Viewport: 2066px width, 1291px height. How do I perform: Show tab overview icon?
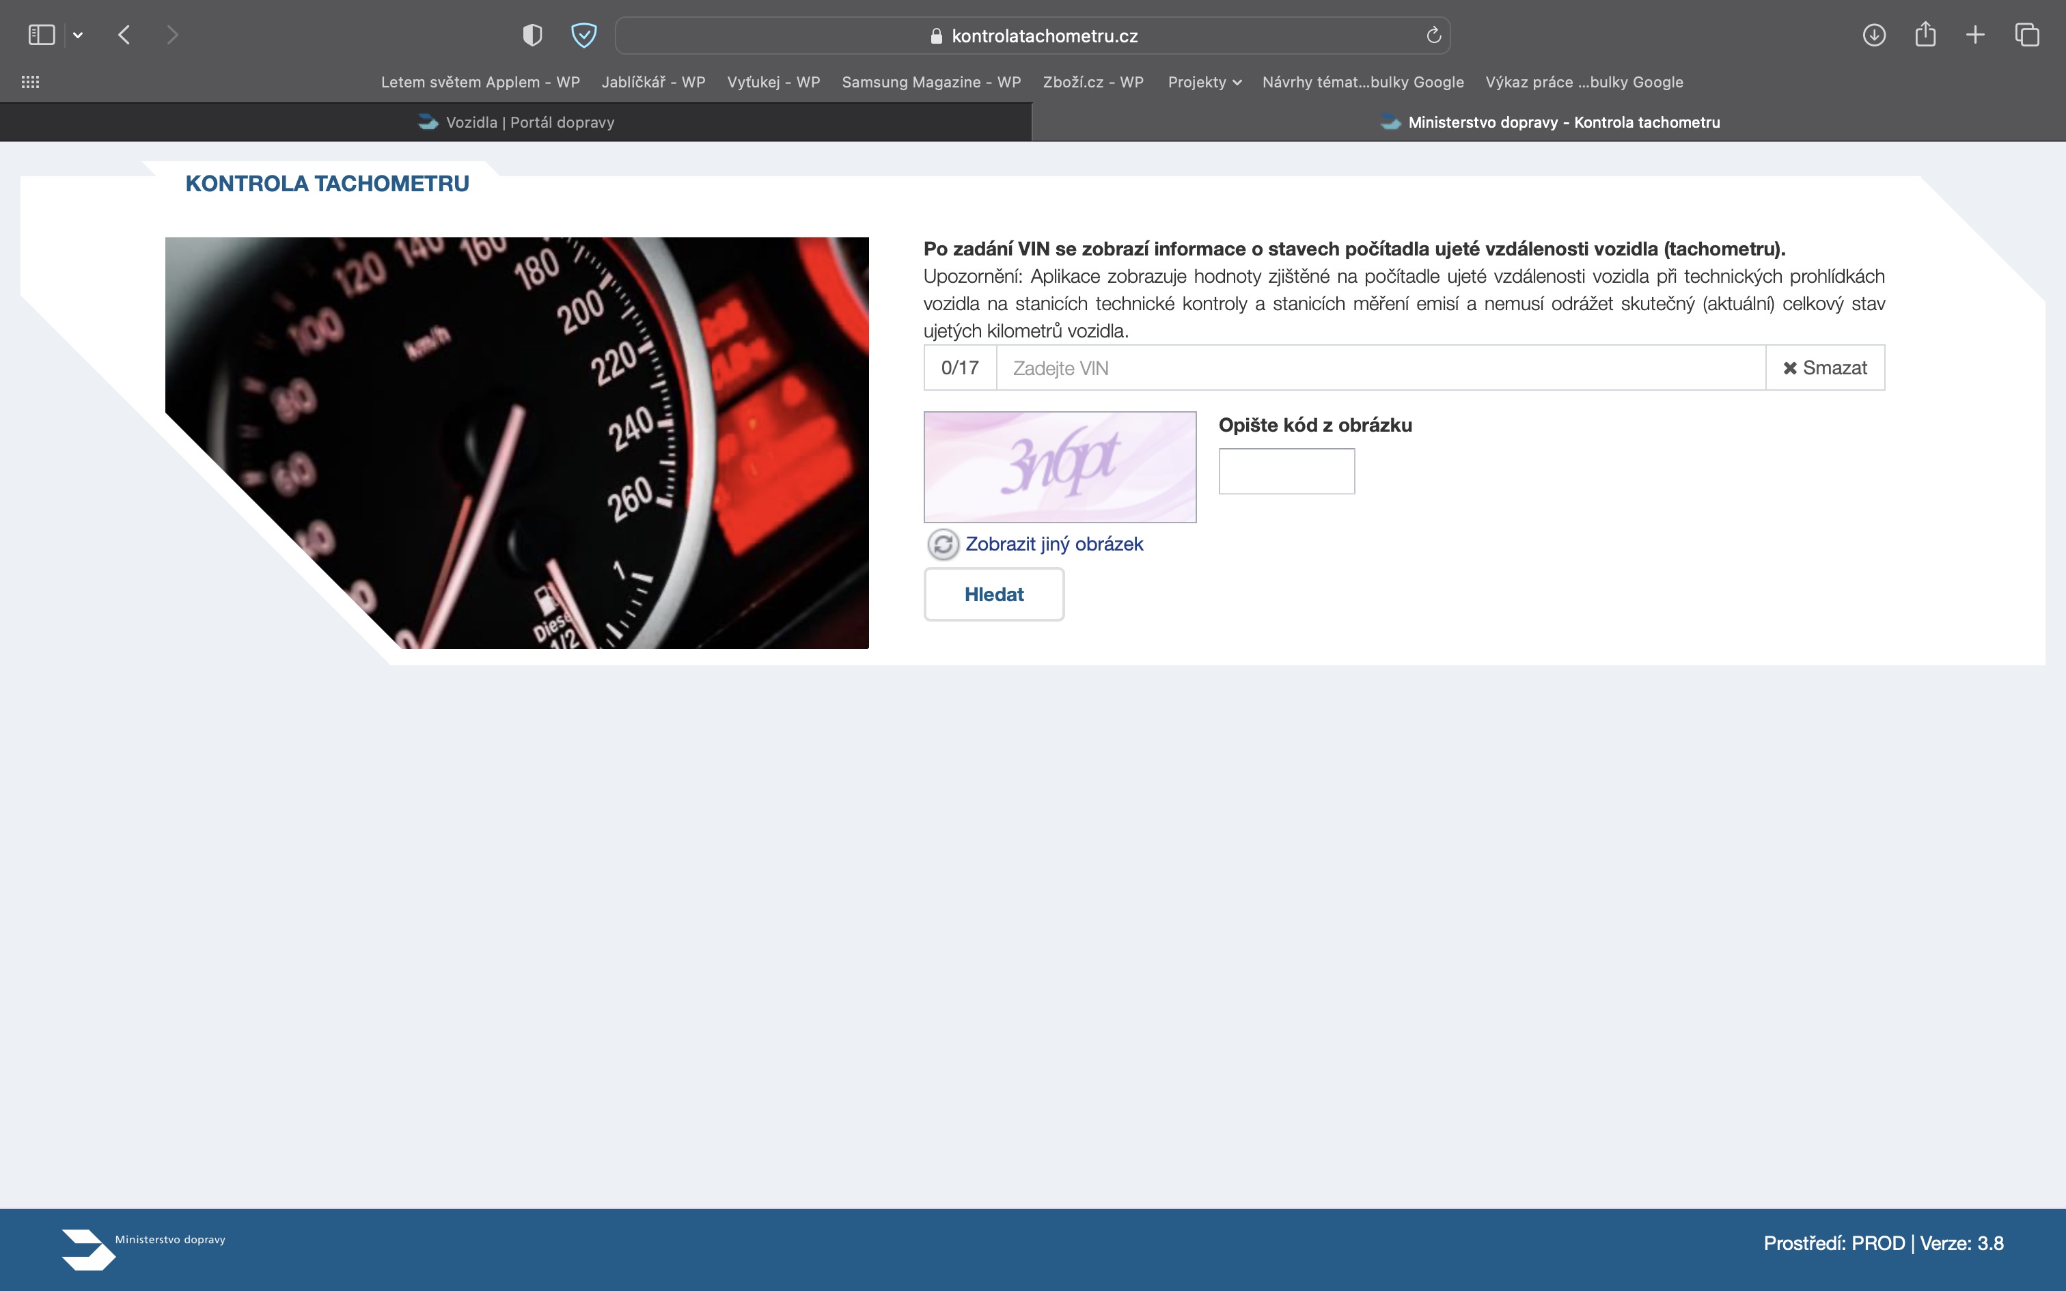2027,35
